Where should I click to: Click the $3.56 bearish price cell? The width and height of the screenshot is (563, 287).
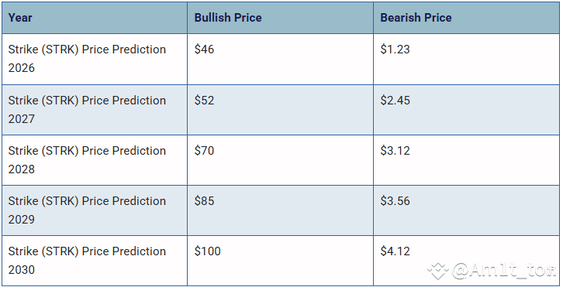[x=466, y=210]
